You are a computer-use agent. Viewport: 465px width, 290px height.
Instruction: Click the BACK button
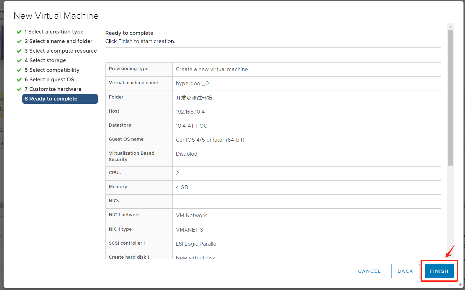(x=405, y=271)
